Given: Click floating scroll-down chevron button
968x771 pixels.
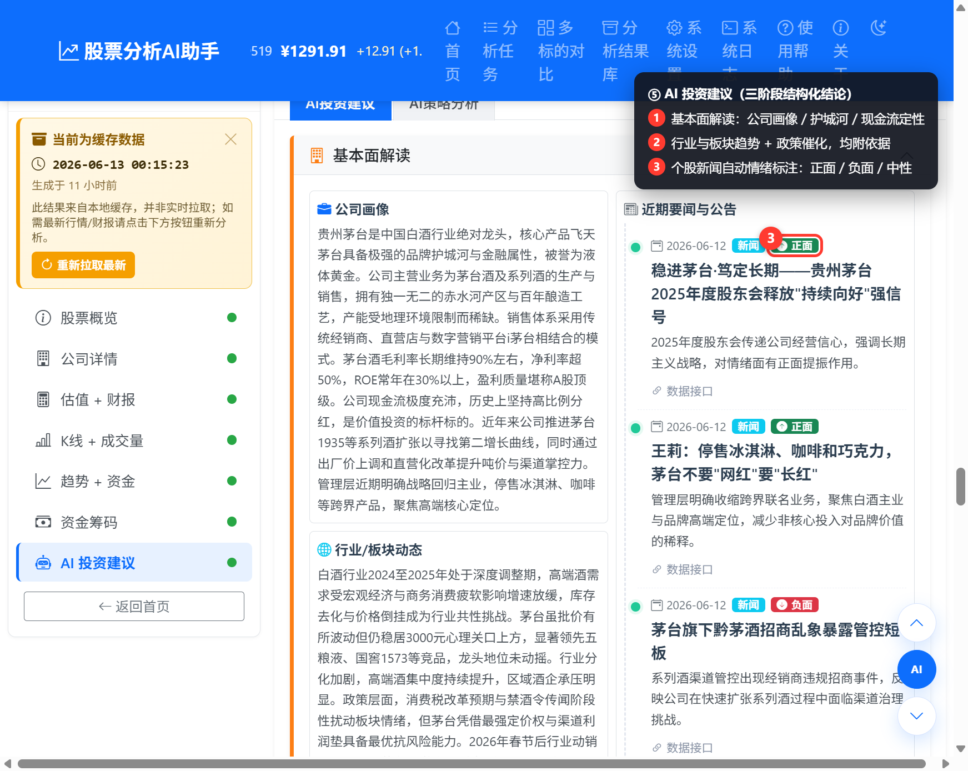Looking at the screenshot, I should 916,716.
